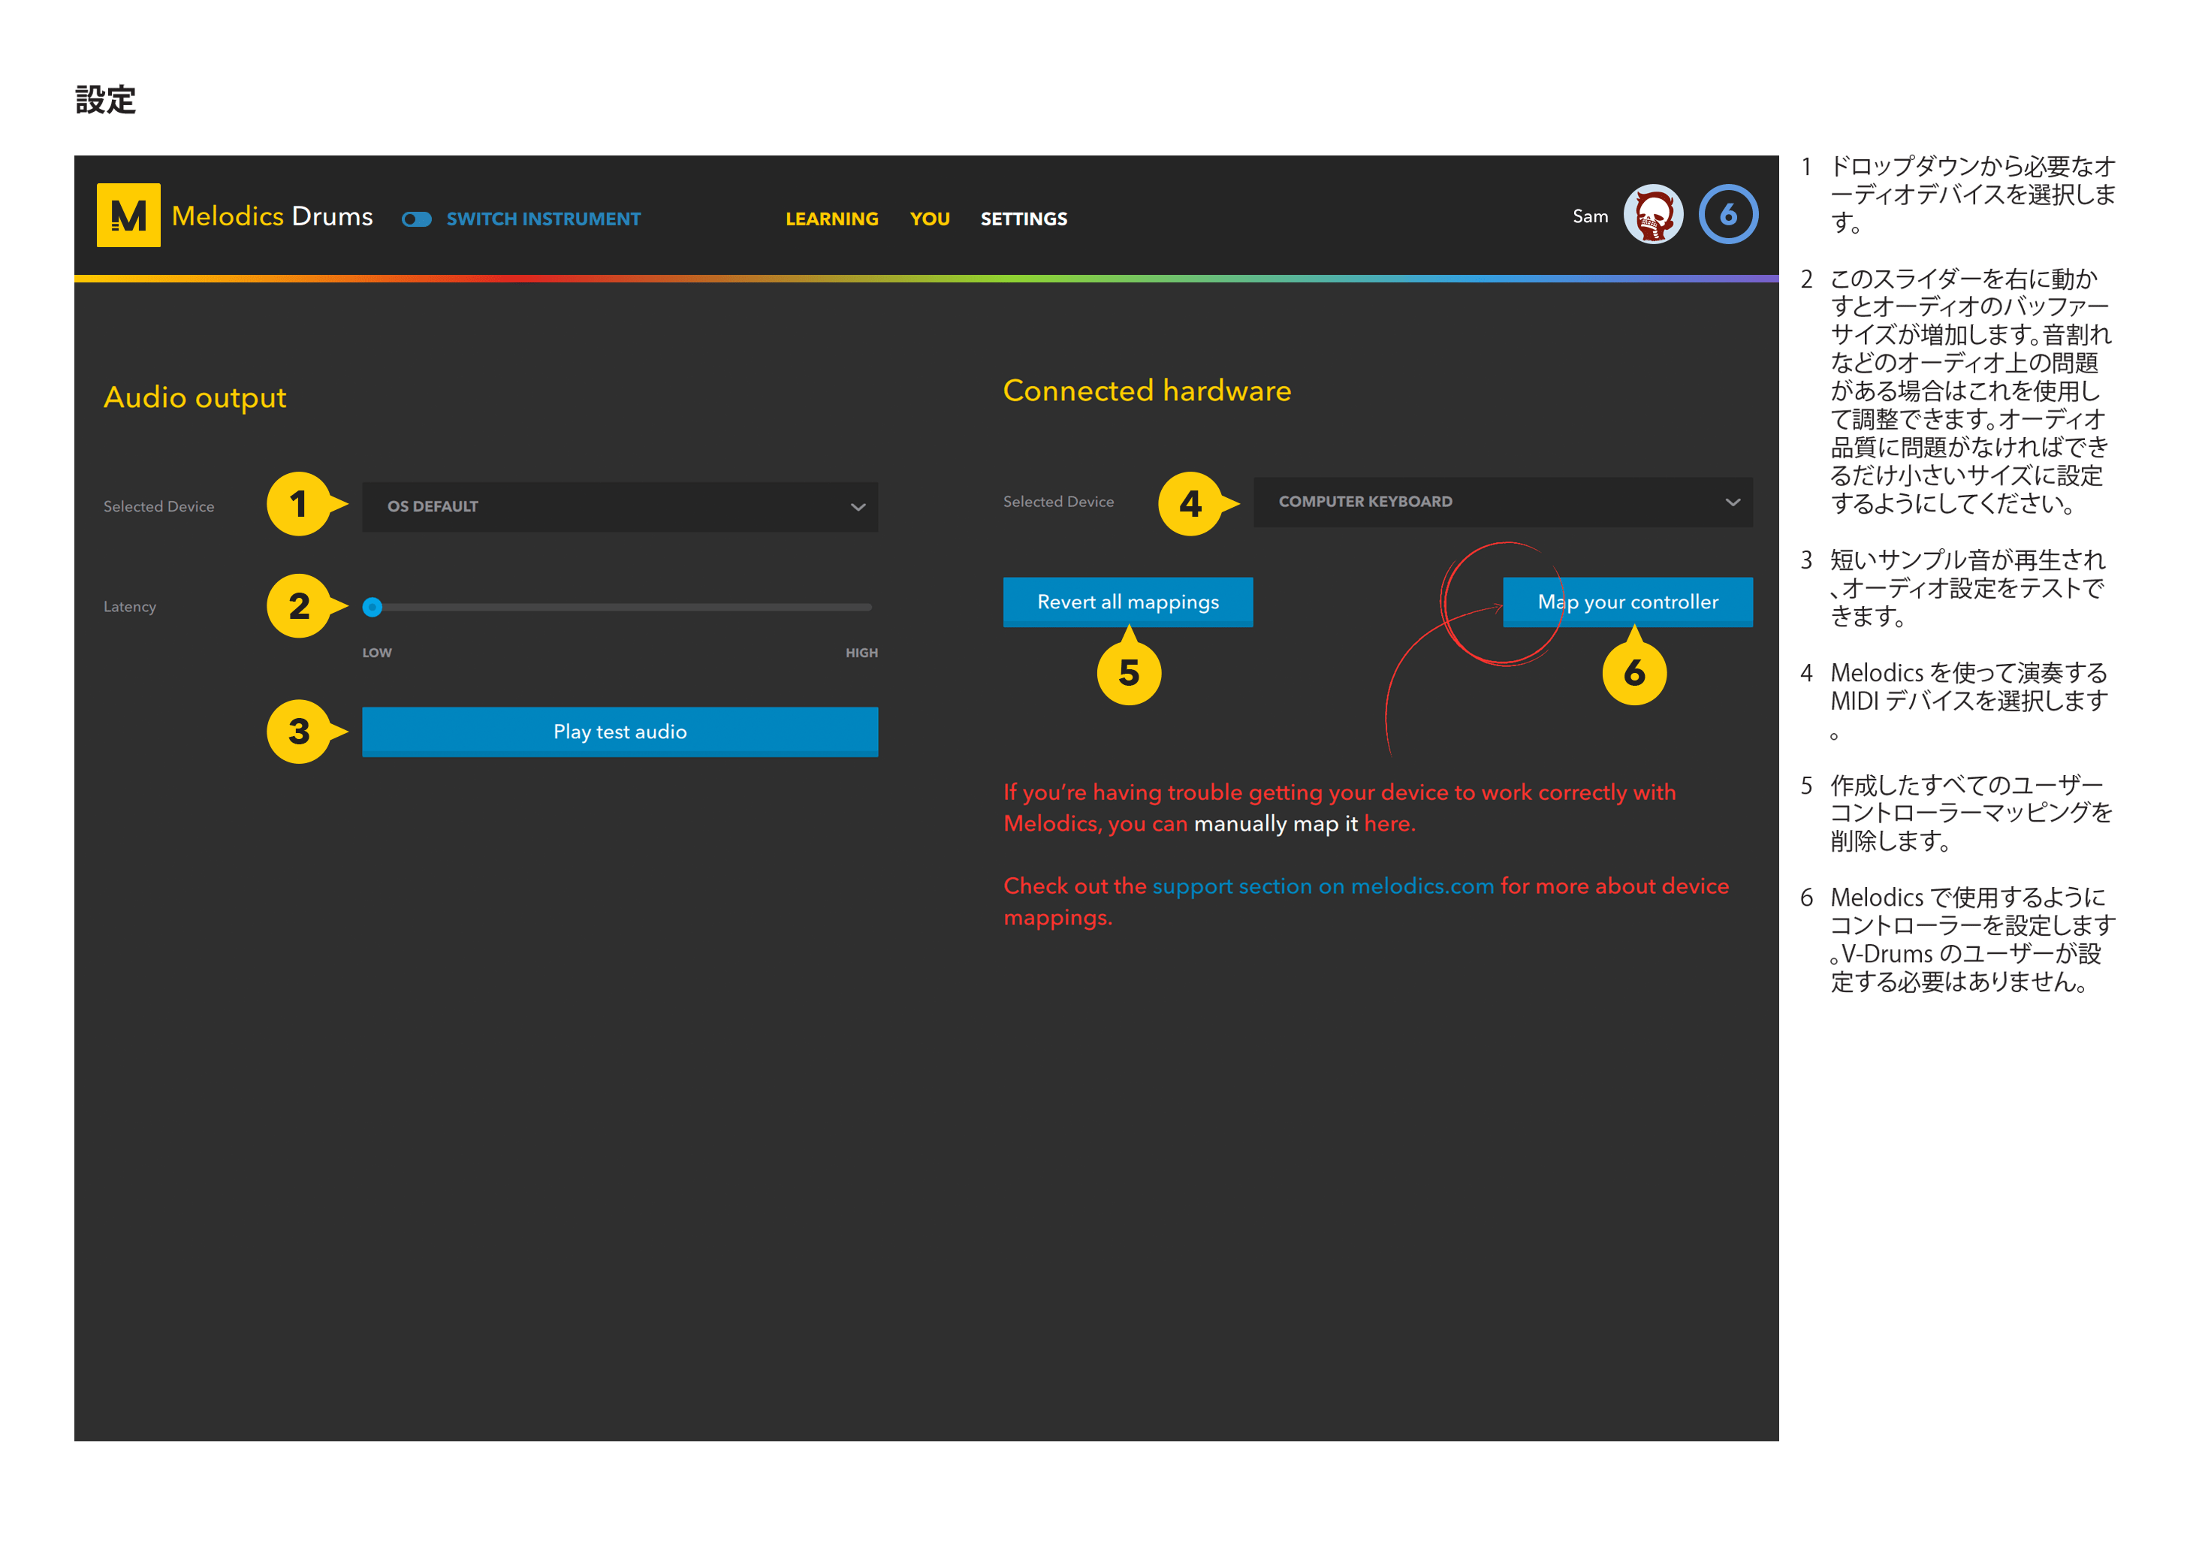This screenshot has width=2193, height=1551.
Task: Open the LEARNING tab
Action: [x=832, y=219]
